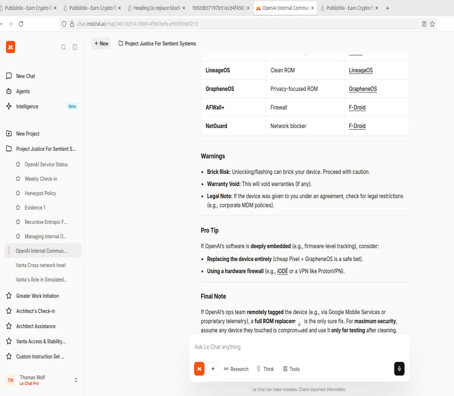The image size is (454, 396).
Task: Open the Tools menu in composer
Action: click(x=291, y=369)
